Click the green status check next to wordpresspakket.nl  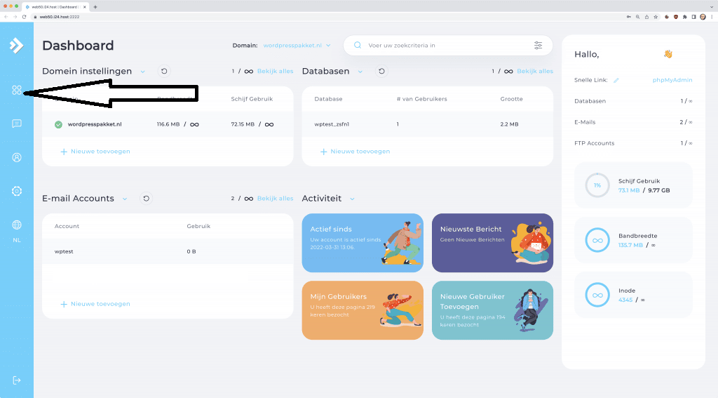[59, 124]
